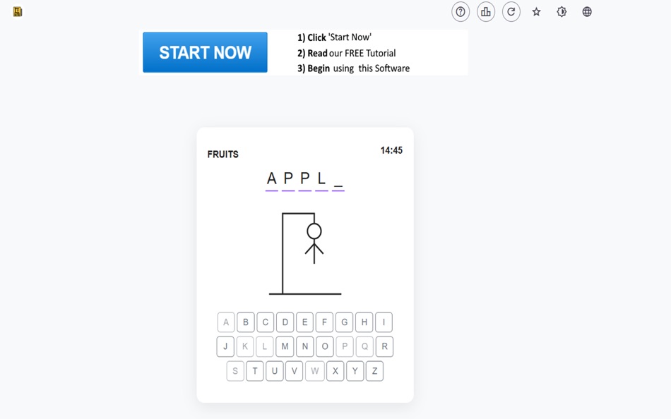This screenshot has width=671, height=419.
Task: Choose letter T on the letter board
Action: coord(255,371)
